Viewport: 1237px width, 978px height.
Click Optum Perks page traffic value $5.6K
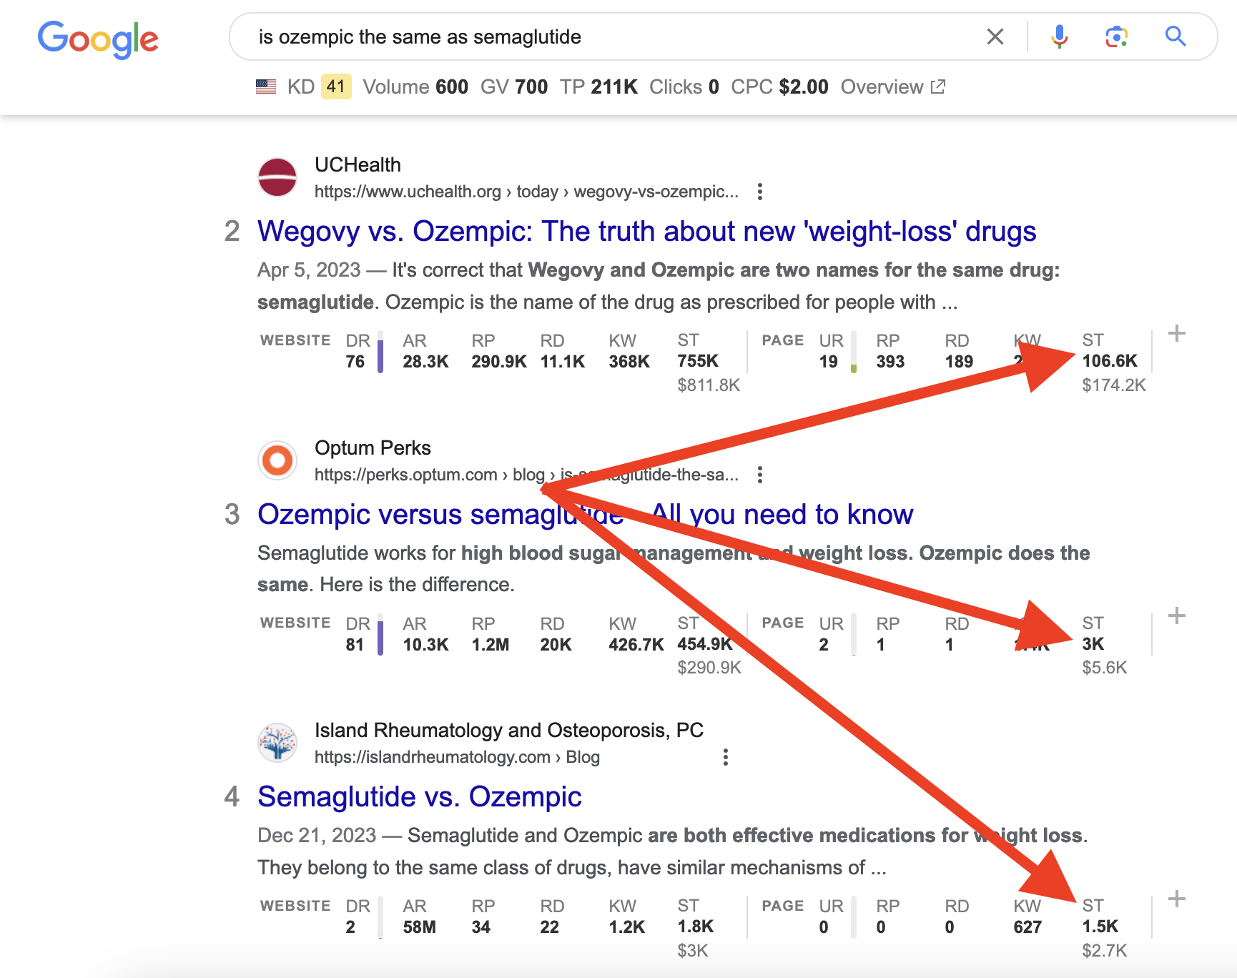point(1105,668)
